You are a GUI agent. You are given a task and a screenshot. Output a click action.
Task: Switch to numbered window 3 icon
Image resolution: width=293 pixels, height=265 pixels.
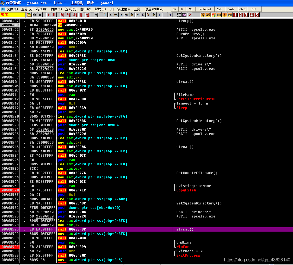(246, 15)
